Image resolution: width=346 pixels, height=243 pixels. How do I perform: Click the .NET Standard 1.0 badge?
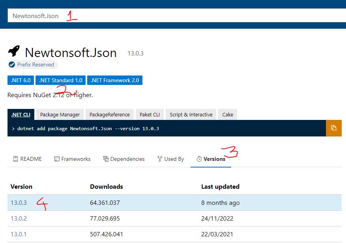click(60, 80)
